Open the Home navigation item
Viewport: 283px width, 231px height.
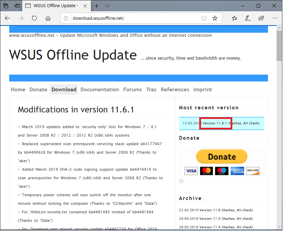click(x=18, y=90)
